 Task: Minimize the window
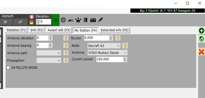[176, 3]
